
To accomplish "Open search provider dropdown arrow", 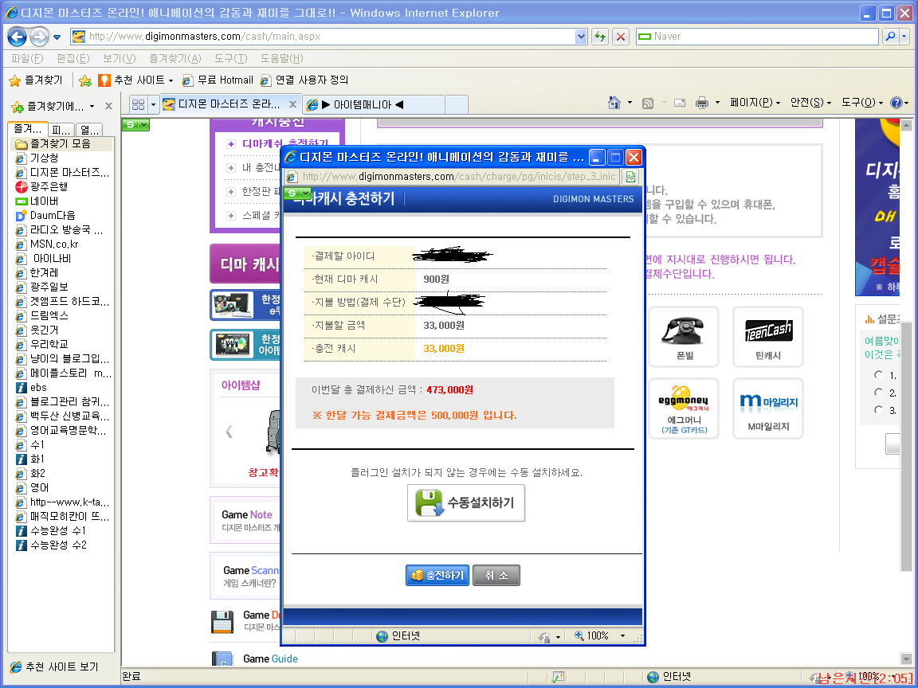I will click(904, 37).
